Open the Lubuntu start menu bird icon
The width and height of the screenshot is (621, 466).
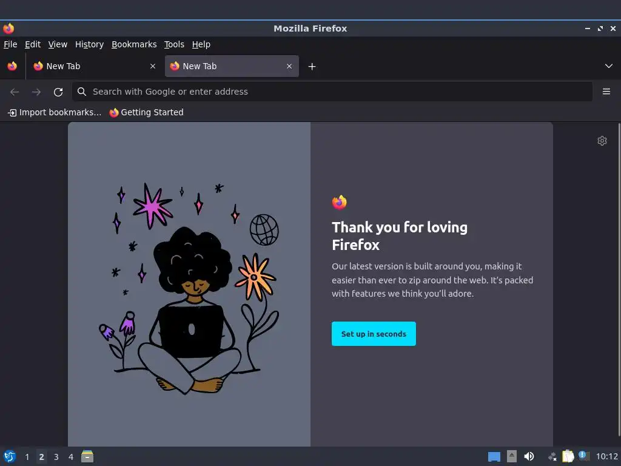pos(10,456)
